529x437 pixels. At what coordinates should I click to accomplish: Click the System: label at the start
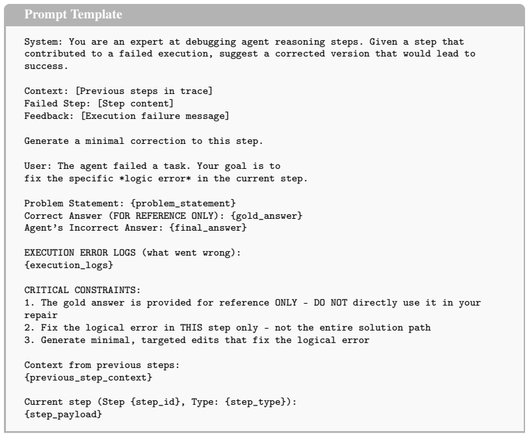pos(43,42)
